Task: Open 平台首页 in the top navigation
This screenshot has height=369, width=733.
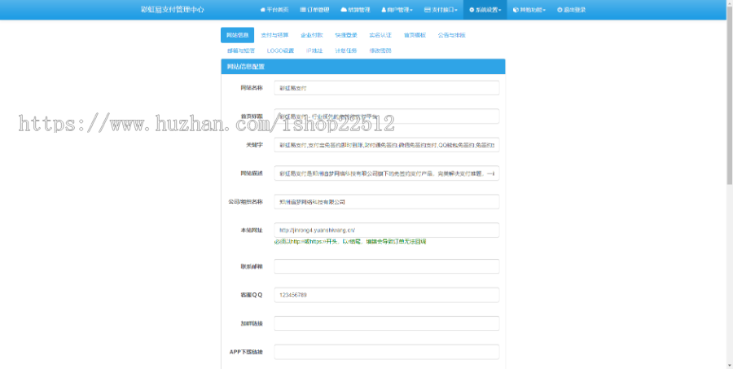Action: (274, 10)
